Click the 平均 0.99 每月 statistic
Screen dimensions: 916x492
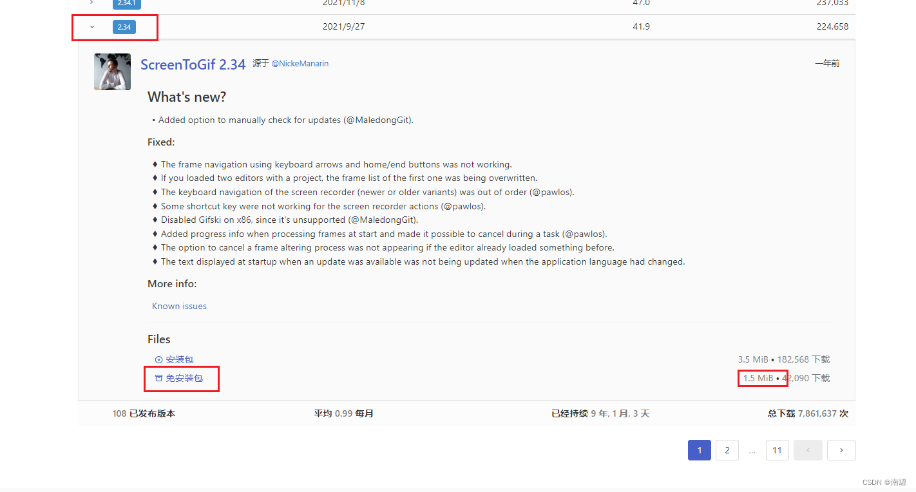click(x=344, y=413)
